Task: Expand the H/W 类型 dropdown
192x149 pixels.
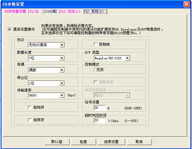Action: pos(127,58)
